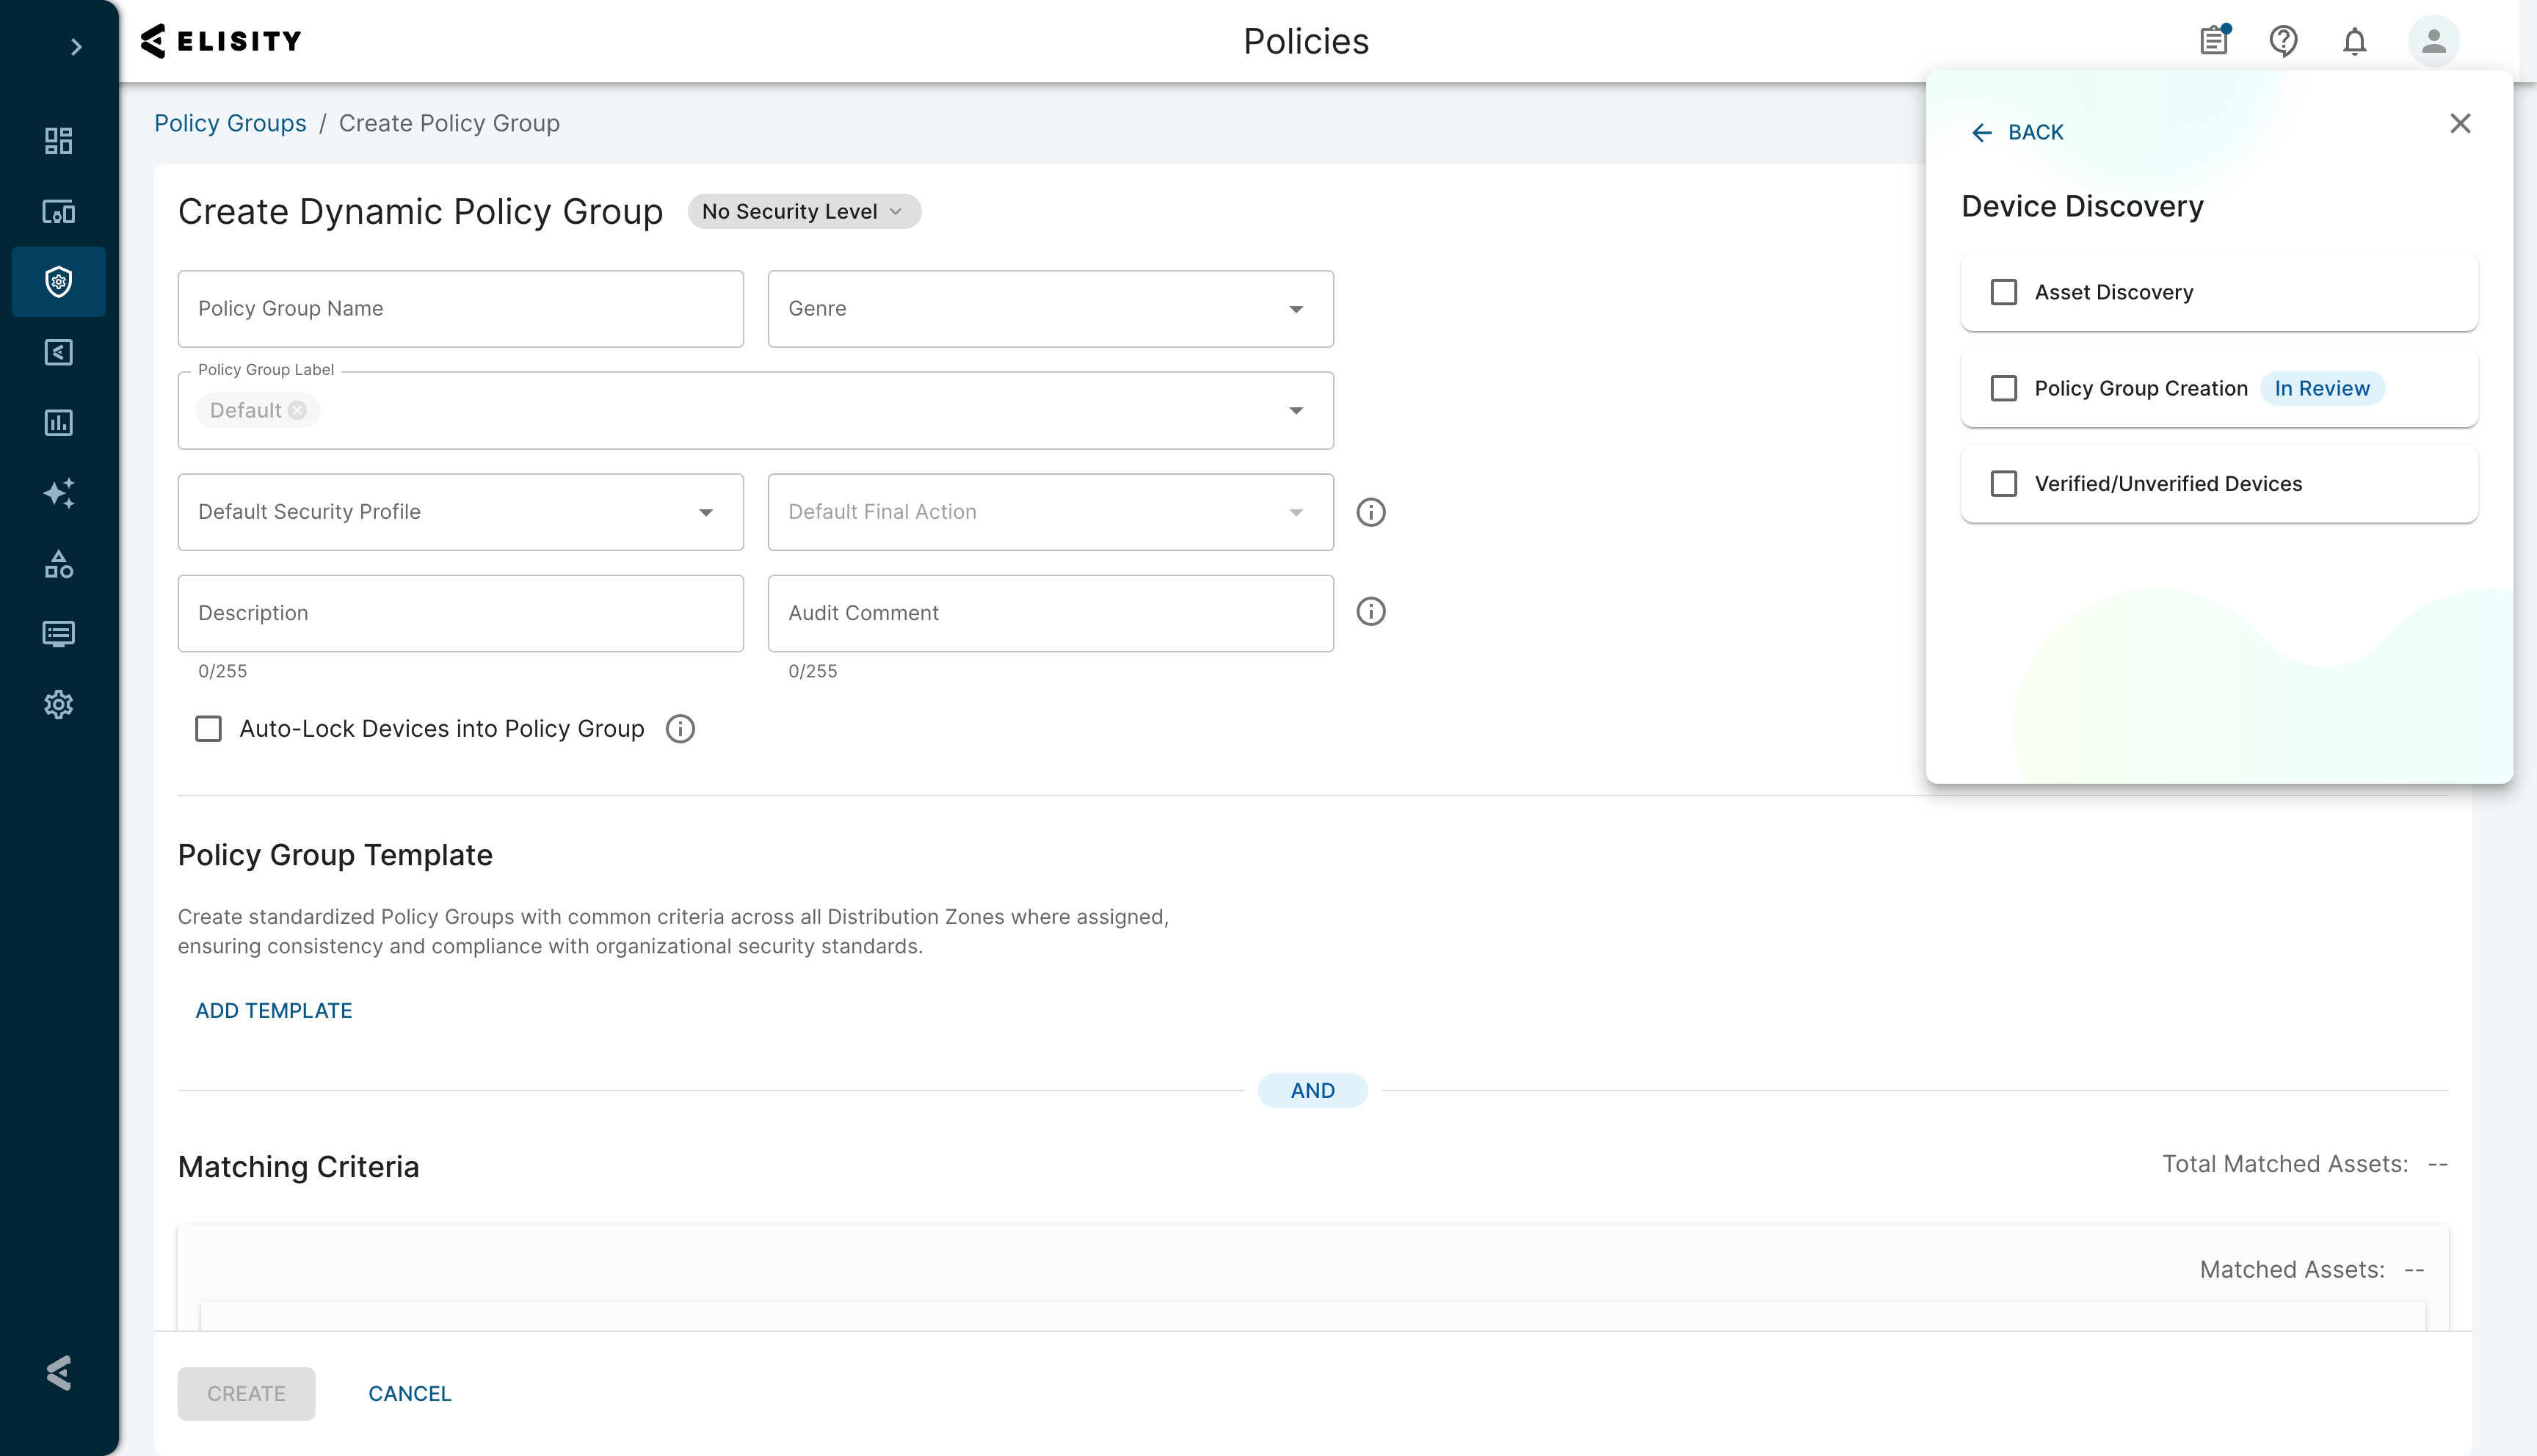This screenshot has width=2537, height=1456.
Task: Expand the sidebar with the chevron arrow
Action: pyautogui.click(x=76, y=47)
